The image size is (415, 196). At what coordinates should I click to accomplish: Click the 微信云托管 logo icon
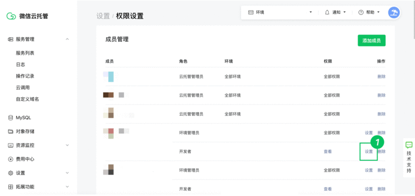[11, 16]
